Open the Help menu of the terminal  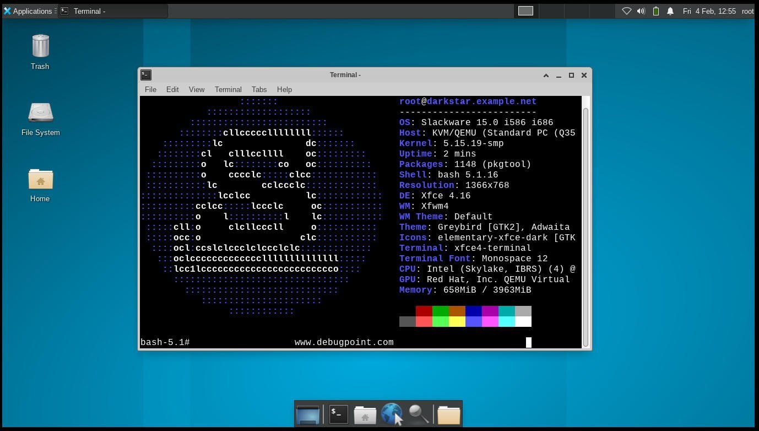pyautogui.click(x=284, y=89)
